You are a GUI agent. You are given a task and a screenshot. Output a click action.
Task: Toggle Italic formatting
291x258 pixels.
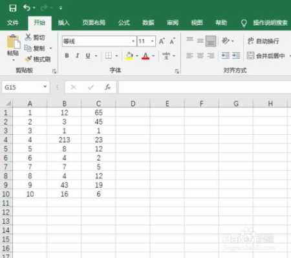78,55
